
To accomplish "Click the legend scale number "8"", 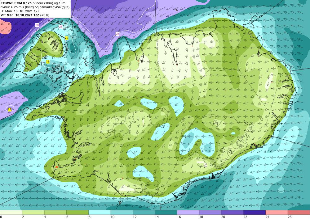I will [x=89, y=217].
